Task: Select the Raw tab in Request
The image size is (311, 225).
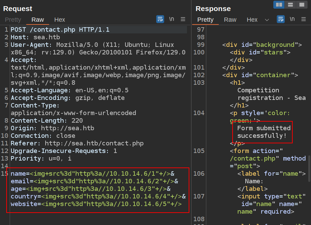Action: click(38, 20)
